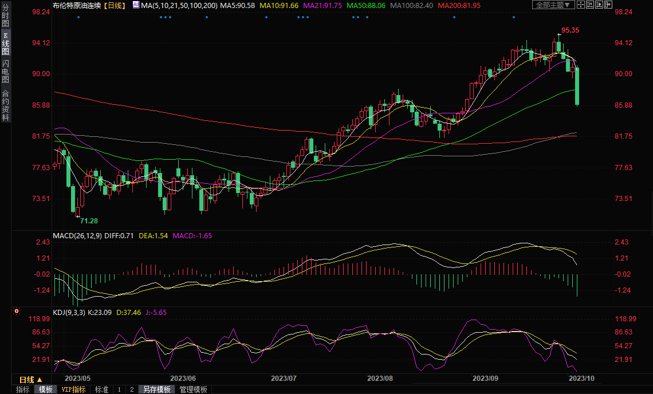This screenshot has height=394, width=653.
Task: Expand the 日线 period selector
Action: [31, 380]
